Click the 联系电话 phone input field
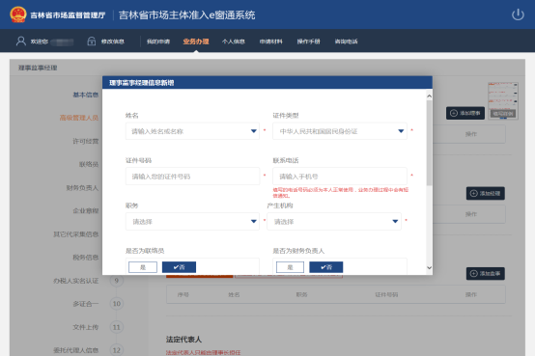Image resolution: width=535 pixels, height=356 pixels. [340, 177]
